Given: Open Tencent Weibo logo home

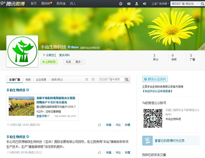Looking at the screenshot, I should [13, 3].
